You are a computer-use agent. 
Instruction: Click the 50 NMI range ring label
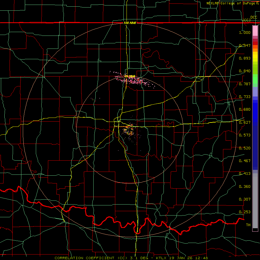point(130,77)
